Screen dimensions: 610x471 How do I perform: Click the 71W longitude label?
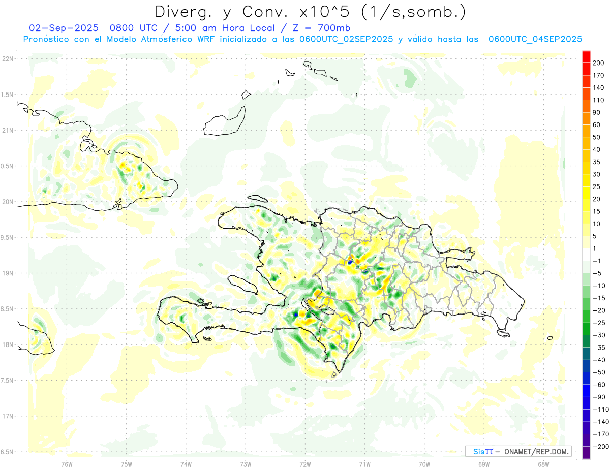click(364, 464)
